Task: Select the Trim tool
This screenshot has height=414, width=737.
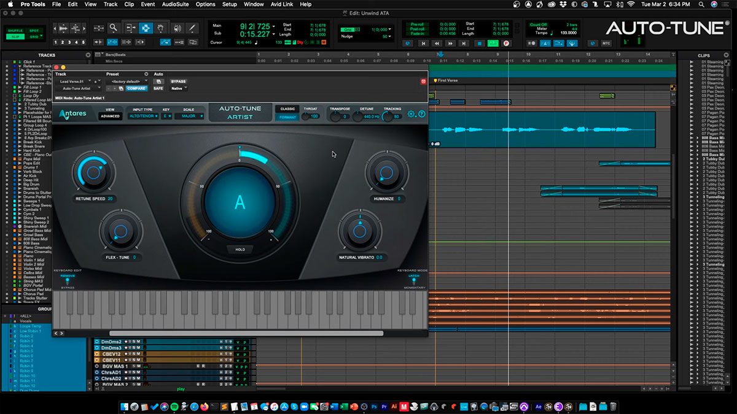Action: [130, 28]
